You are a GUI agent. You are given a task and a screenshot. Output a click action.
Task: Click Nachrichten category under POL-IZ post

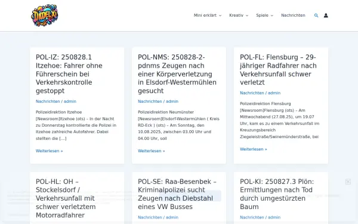(48, 102)
